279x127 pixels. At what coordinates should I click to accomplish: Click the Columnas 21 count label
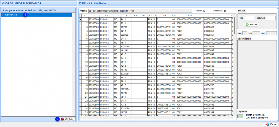219,11
